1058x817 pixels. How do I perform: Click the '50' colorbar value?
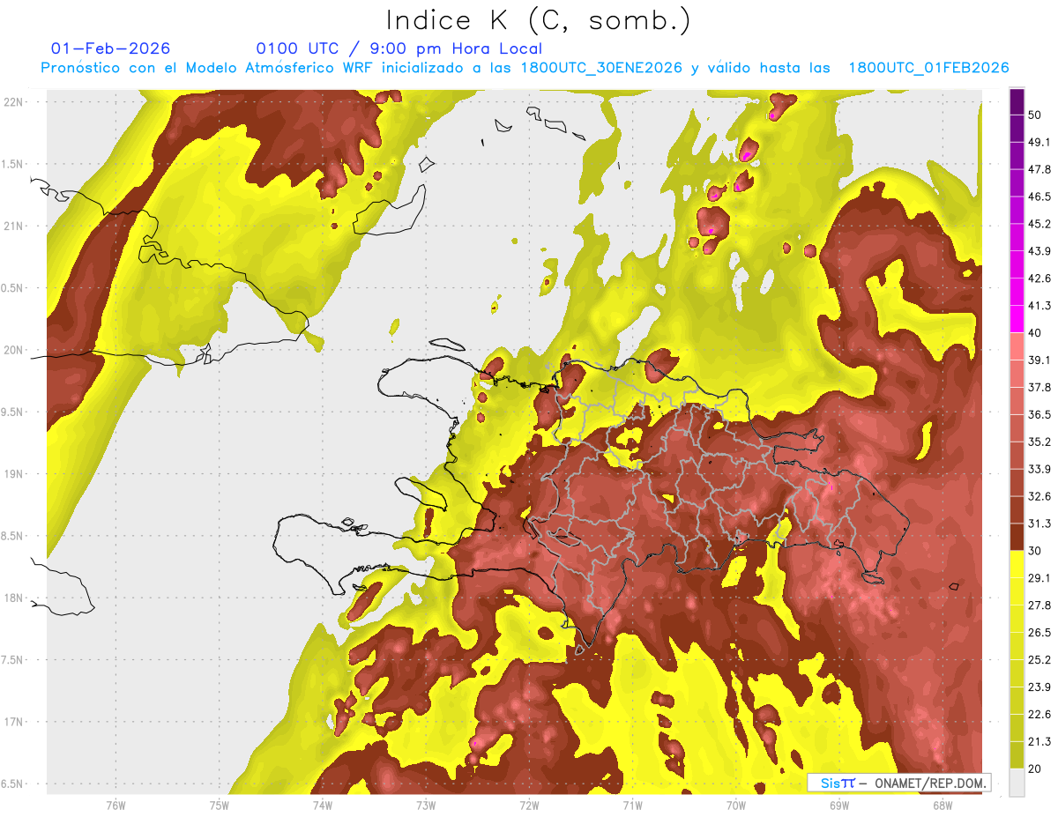(1035, 115)
